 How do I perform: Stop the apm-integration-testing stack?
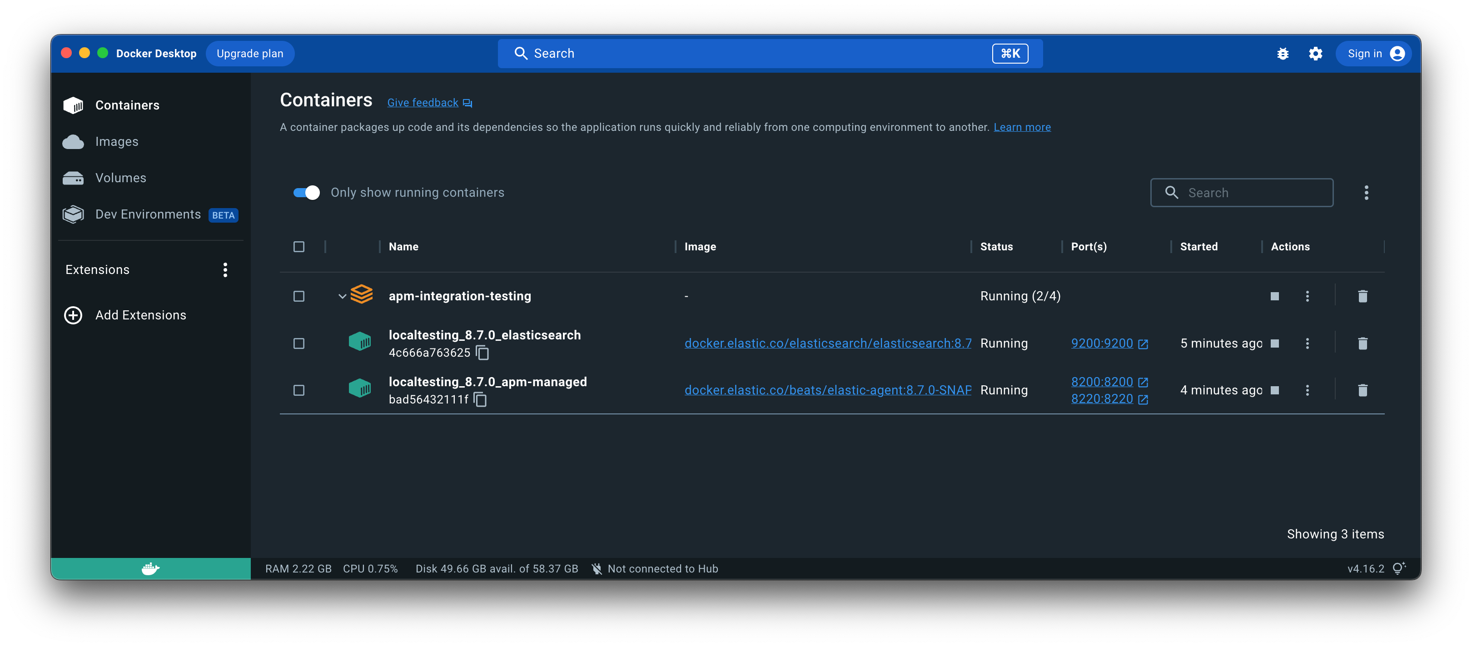point(1274,296)
